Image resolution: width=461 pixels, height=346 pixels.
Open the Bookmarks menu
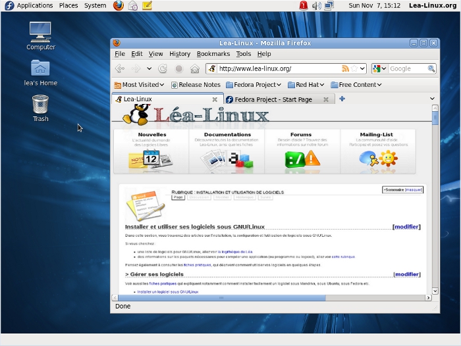(213, 54)
